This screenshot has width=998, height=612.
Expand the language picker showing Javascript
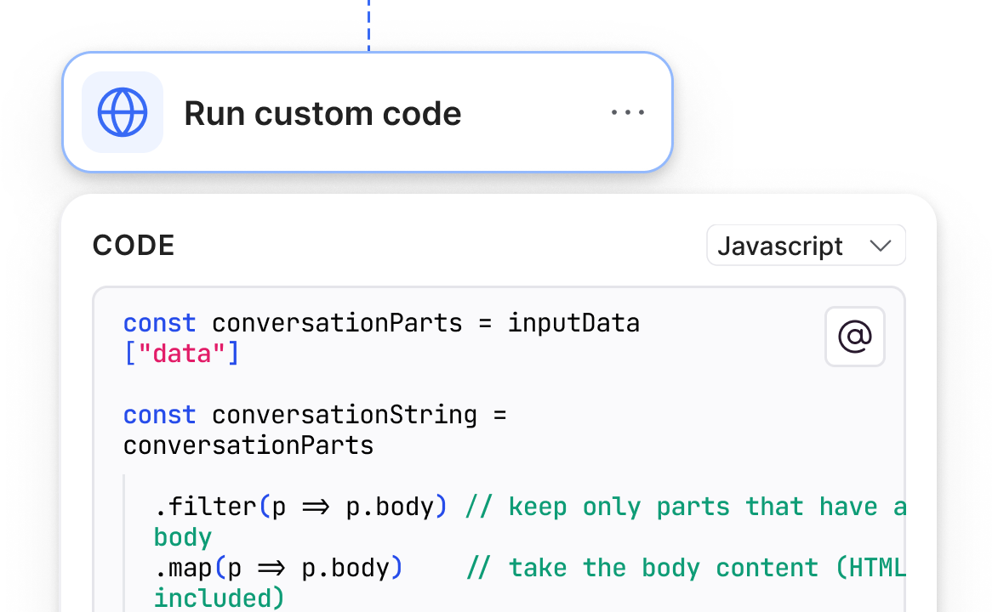805,245
